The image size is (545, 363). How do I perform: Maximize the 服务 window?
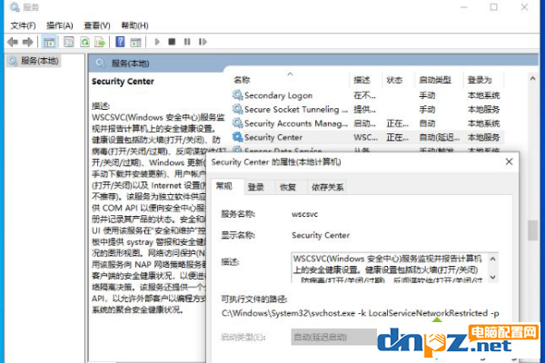coord(493,7)
